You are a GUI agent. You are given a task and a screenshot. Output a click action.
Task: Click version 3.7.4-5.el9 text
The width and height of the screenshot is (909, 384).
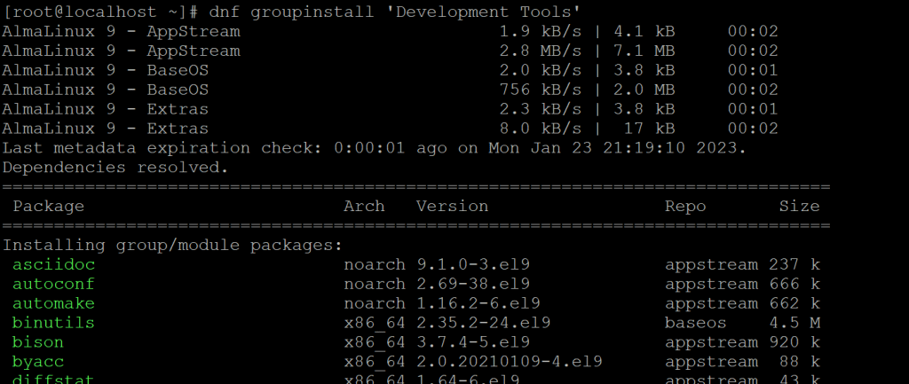pyautogui.click(x=473, y=342)
